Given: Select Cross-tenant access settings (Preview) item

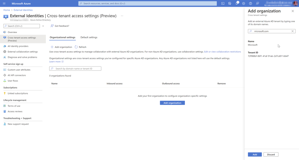Looking at the screenshot, I should [23, 39].
